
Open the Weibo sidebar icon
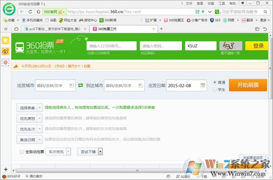pos(5,51)
